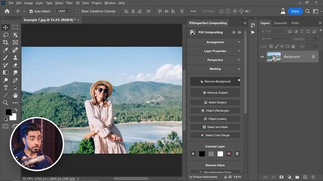This screenshot has width=323, height=181.
Task: Expand the Layer Properties section
Action: [215, 51]
